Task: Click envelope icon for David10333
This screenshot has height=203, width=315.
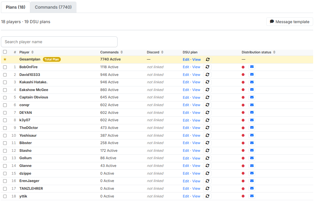Action: point(252,74)
